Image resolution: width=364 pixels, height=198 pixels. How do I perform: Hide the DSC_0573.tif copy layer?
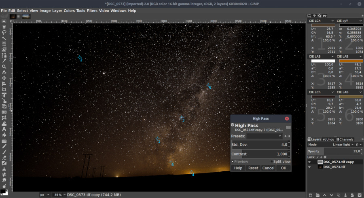coord(310,162)
